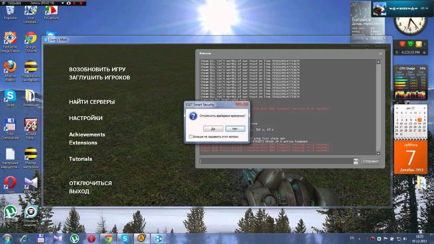This screenshot has width=434, height=244.
Task: Open the volume speaker tray icon
Action: (405, 239)
